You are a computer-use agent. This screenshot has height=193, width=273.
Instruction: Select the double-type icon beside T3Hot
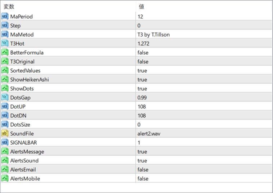[5, 44]
